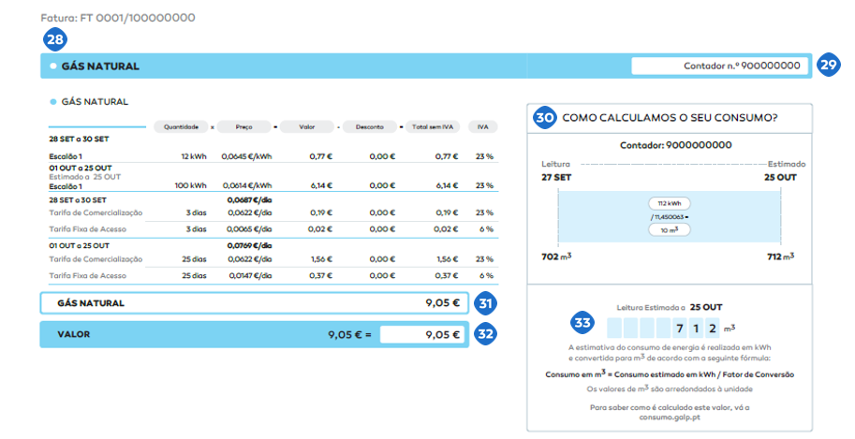The image size is (855, 439).
Task: Click the 'Leitura Estimada a' label
Action: (x=651, y=308)
